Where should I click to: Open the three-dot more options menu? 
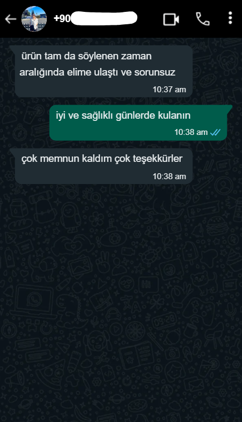click(230, 18)
